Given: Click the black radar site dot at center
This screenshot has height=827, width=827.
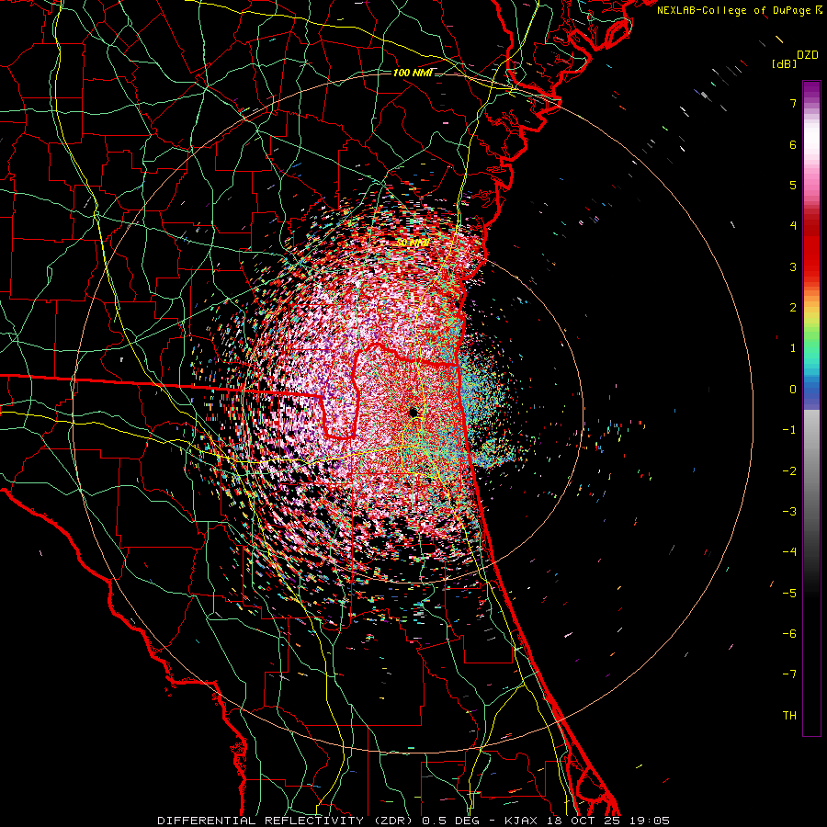Looking at the screenshot, I should pos(413,412).
